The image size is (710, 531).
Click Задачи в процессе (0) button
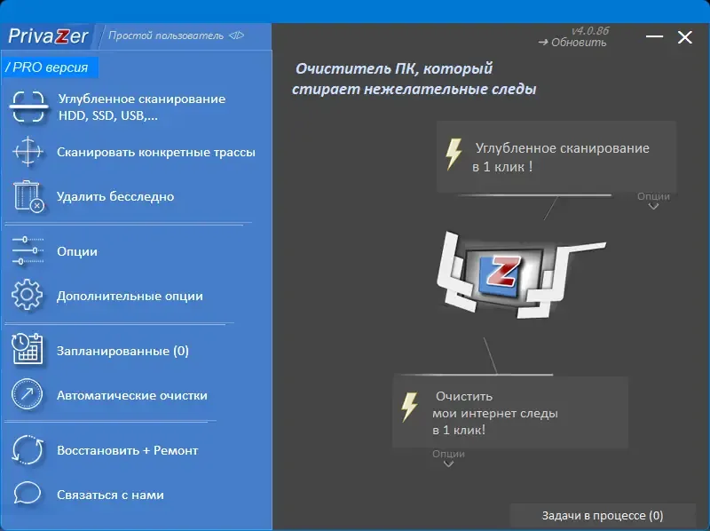[604, 515]
